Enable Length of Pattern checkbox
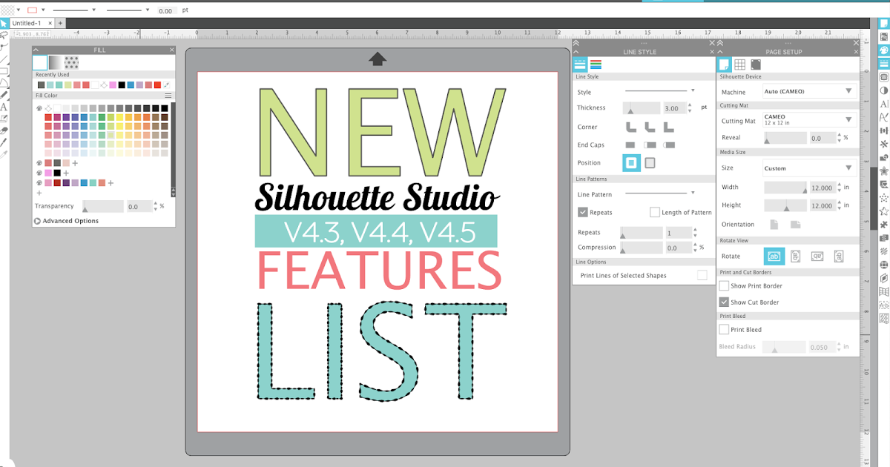 [x=654, y=212]
